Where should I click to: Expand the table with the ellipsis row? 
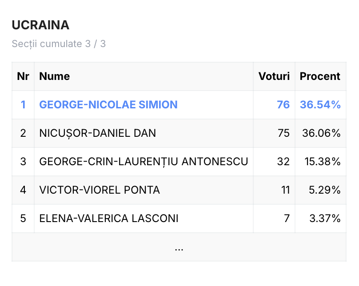coord(179,247)
